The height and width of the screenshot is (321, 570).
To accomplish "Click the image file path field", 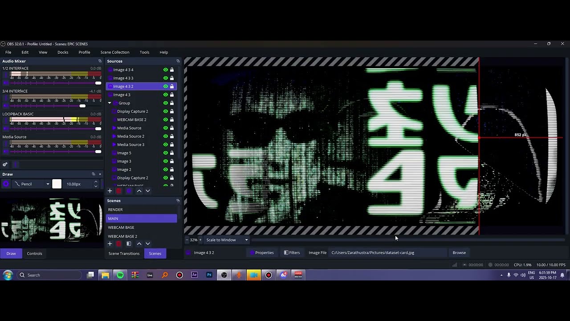I will pos(388,253).
